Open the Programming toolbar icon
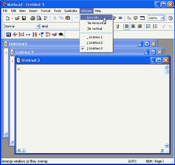This screenshot has height=165, width=175. coord(48,35)
